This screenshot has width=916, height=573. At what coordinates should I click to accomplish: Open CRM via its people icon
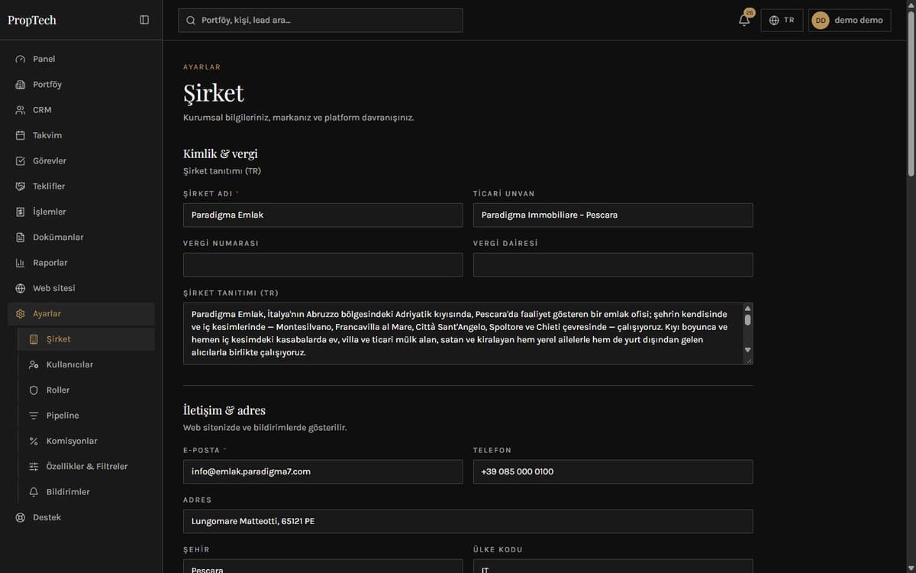21,110
